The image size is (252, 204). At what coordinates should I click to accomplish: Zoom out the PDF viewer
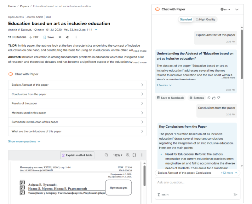click(x=106, y=155)
